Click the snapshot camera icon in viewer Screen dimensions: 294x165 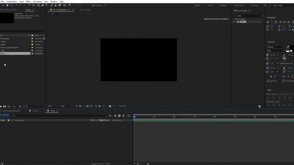(110, 106)
